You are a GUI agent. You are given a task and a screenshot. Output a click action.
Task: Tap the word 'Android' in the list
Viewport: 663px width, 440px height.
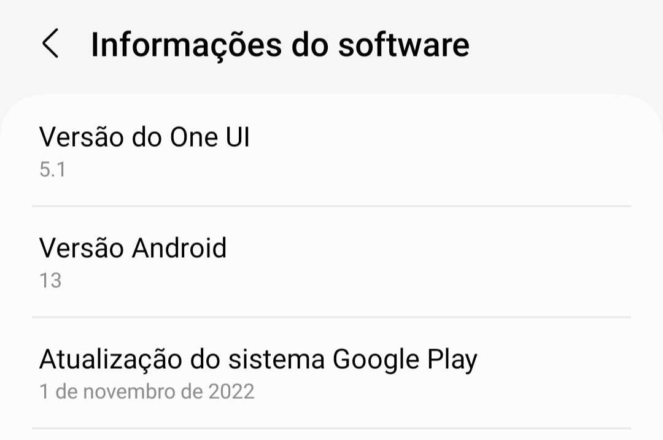click(179, 248)
